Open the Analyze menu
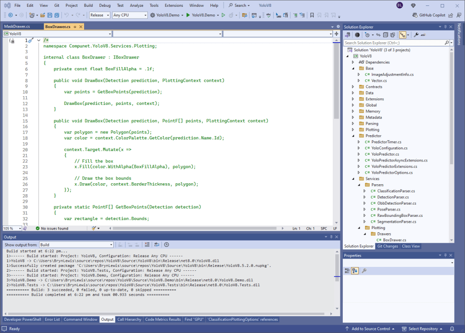 click(x=137, y=5)
